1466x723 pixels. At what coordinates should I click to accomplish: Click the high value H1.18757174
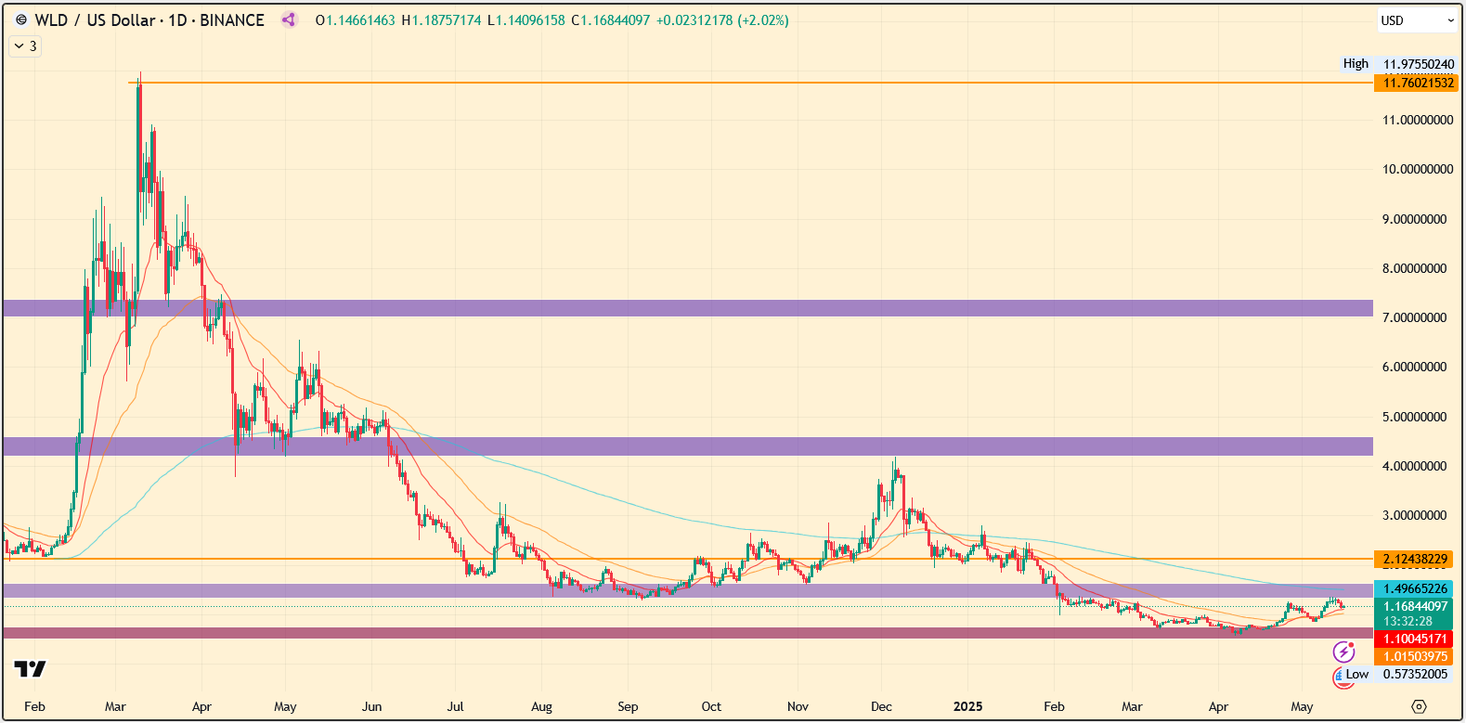(441, 19)
